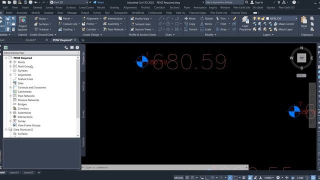Image resolution: width=320 pixels, height=180 pixels.
Task: Click the Undo arrow in quick access toolbar
Action: coord(36,2)
